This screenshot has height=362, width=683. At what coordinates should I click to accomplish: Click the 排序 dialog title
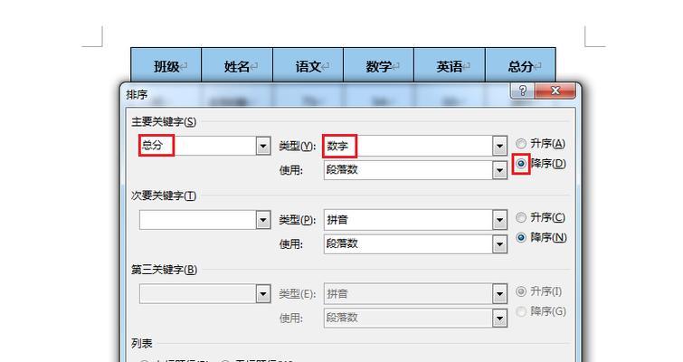pos(137,94)
